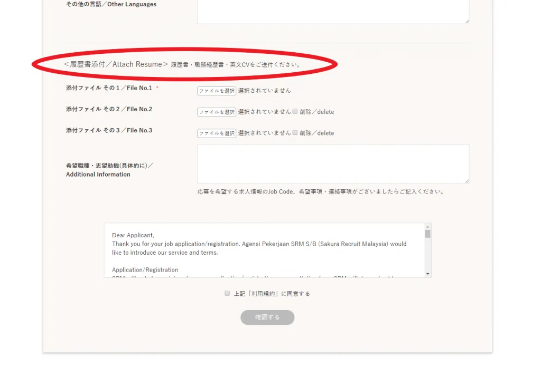Click the 'Additional Information' label
The image size is (541, 367).
click(110, 170)
